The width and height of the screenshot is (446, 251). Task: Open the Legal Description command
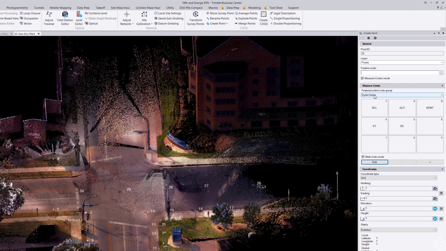pos(283,13)
